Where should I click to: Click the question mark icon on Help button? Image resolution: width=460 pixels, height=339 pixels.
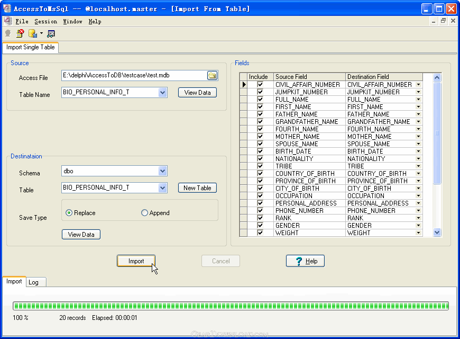(x=299, y=261)
